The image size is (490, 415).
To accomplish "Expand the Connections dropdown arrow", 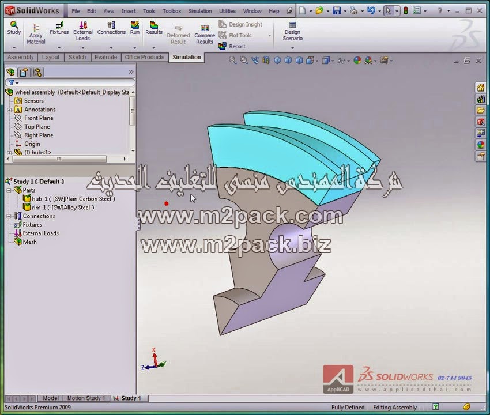I will 111,48.
